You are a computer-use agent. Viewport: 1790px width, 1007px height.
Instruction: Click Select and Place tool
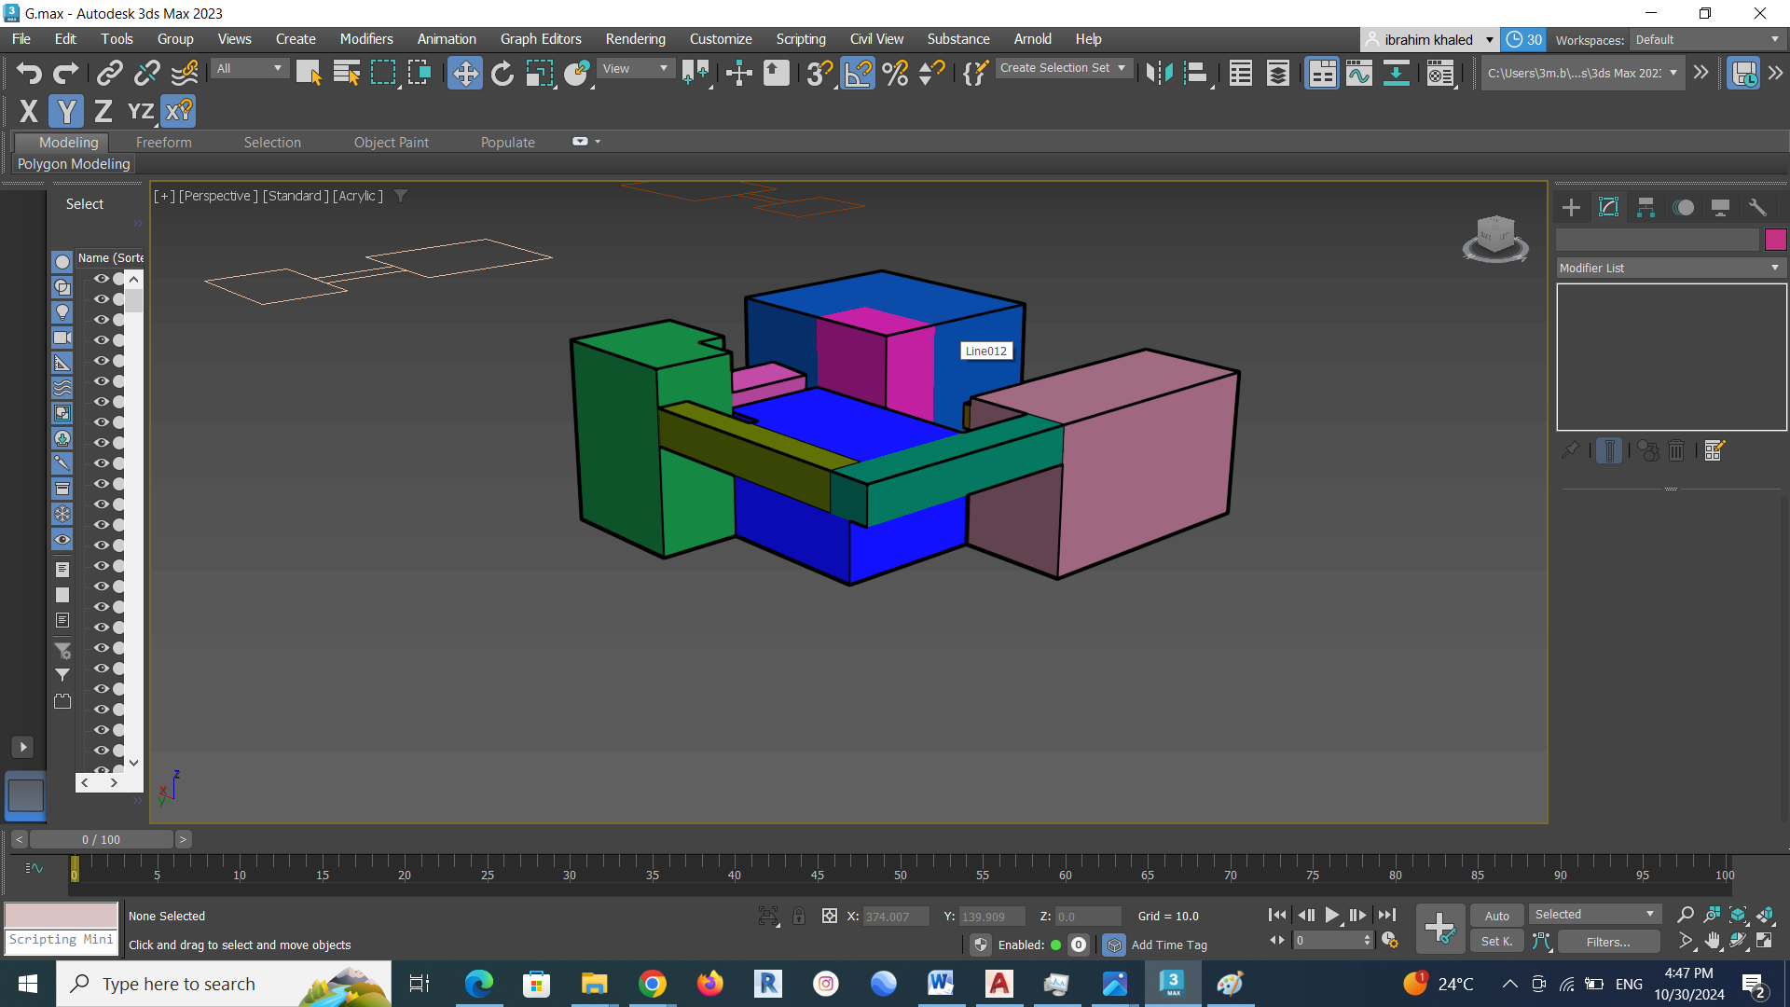click(x=577, y=73)
